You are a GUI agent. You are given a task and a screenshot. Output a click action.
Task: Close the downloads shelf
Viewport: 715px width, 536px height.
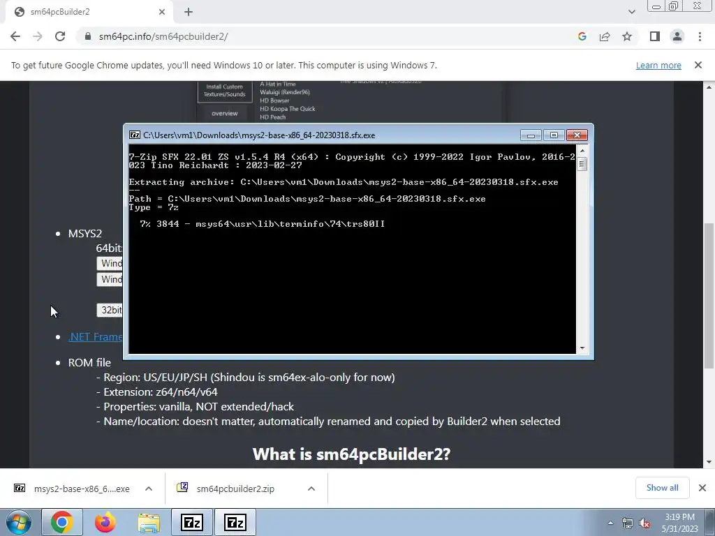[702, 488]
